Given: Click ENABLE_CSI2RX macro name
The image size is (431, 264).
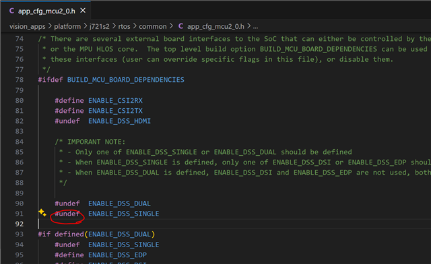Looking at the screenshot, I should 115,101.
